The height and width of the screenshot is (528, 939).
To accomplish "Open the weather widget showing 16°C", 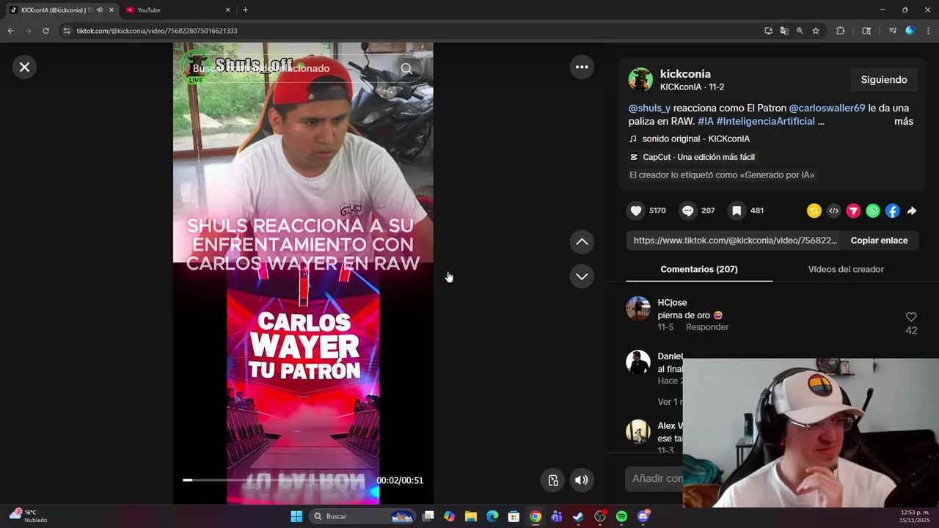I will pos(28,516).
